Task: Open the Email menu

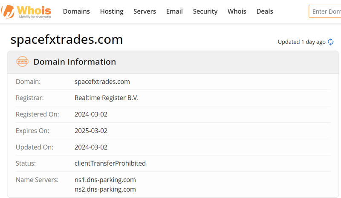Action: coord(174,11)
